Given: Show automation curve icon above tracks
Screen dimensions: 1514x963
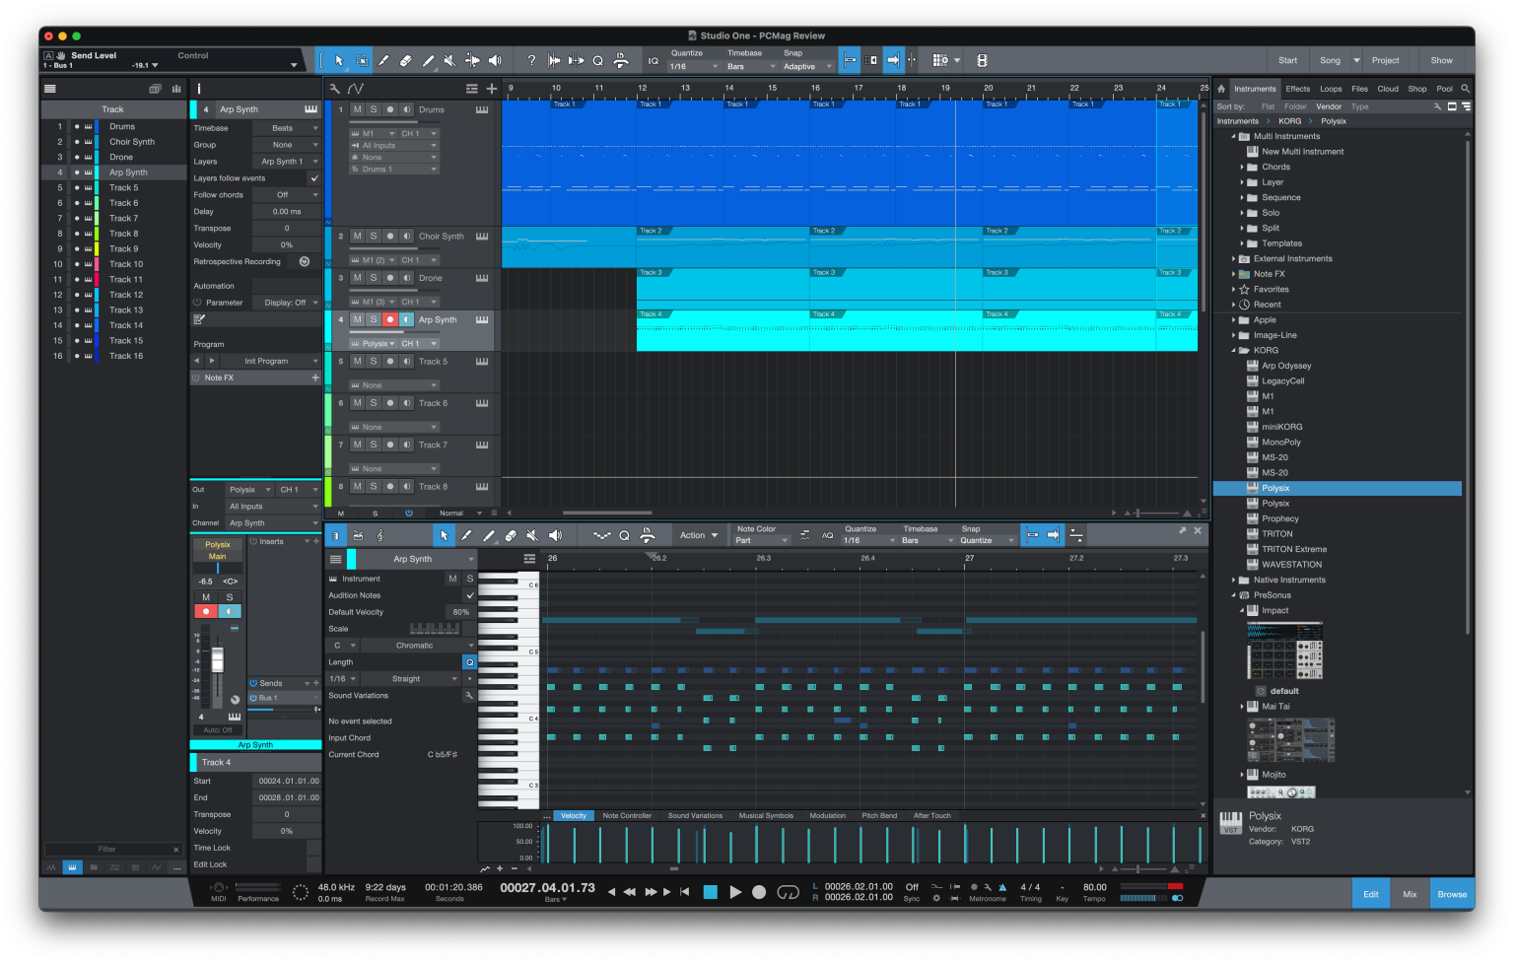Looking at the screenshot, I should (x=356, y=89).
